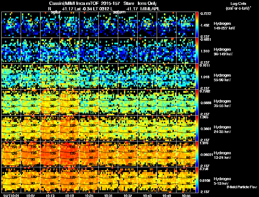Click the color bar beside the 55-90 keV row
This screenshot has height=197, width=259.
(x=197, y=77)
